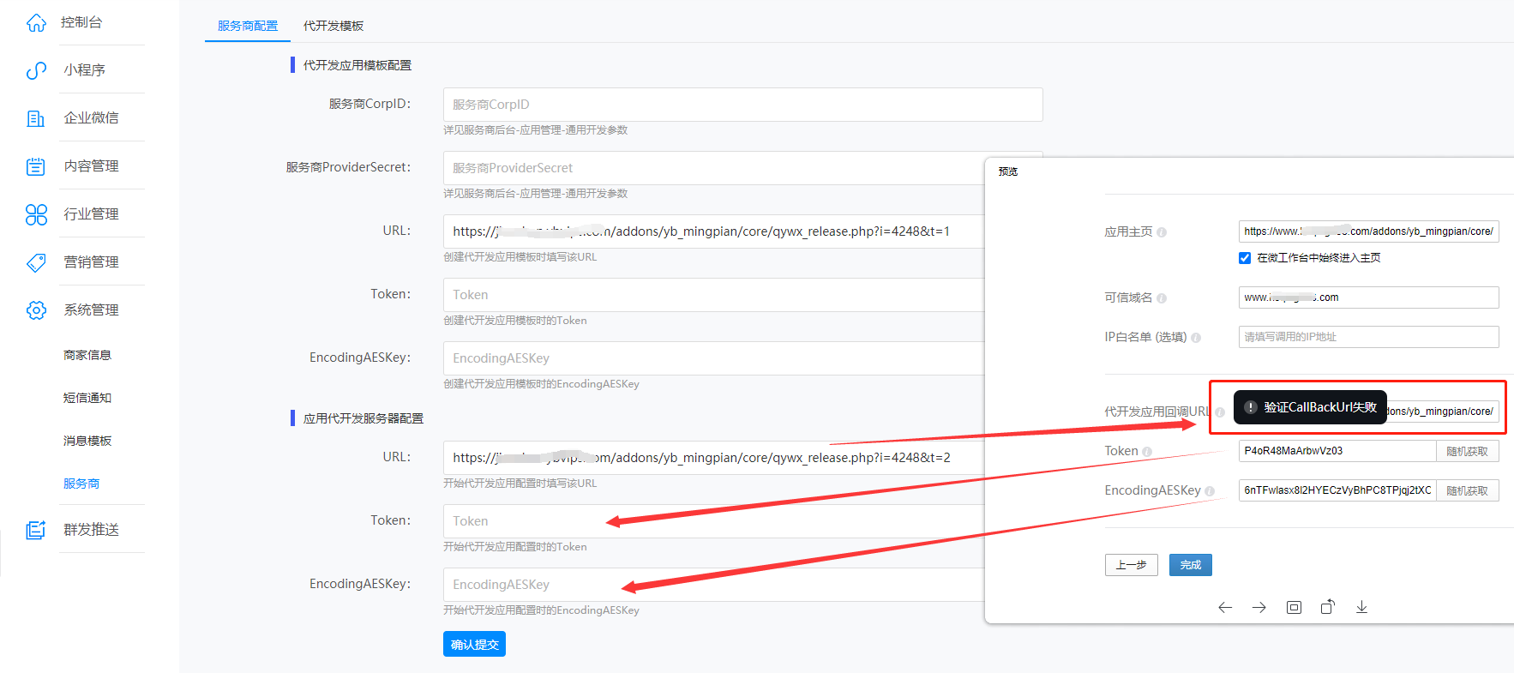Focus the 服务商ProviderSecret input field

click(714, 168)
